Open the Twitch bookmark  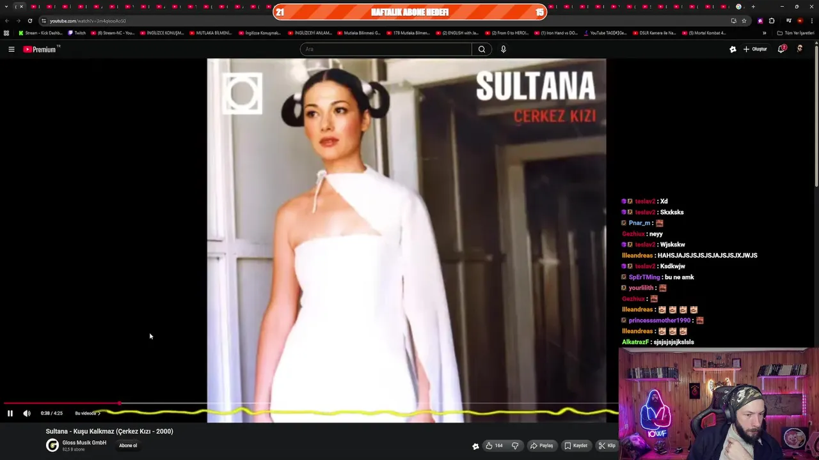click(77, 33)
